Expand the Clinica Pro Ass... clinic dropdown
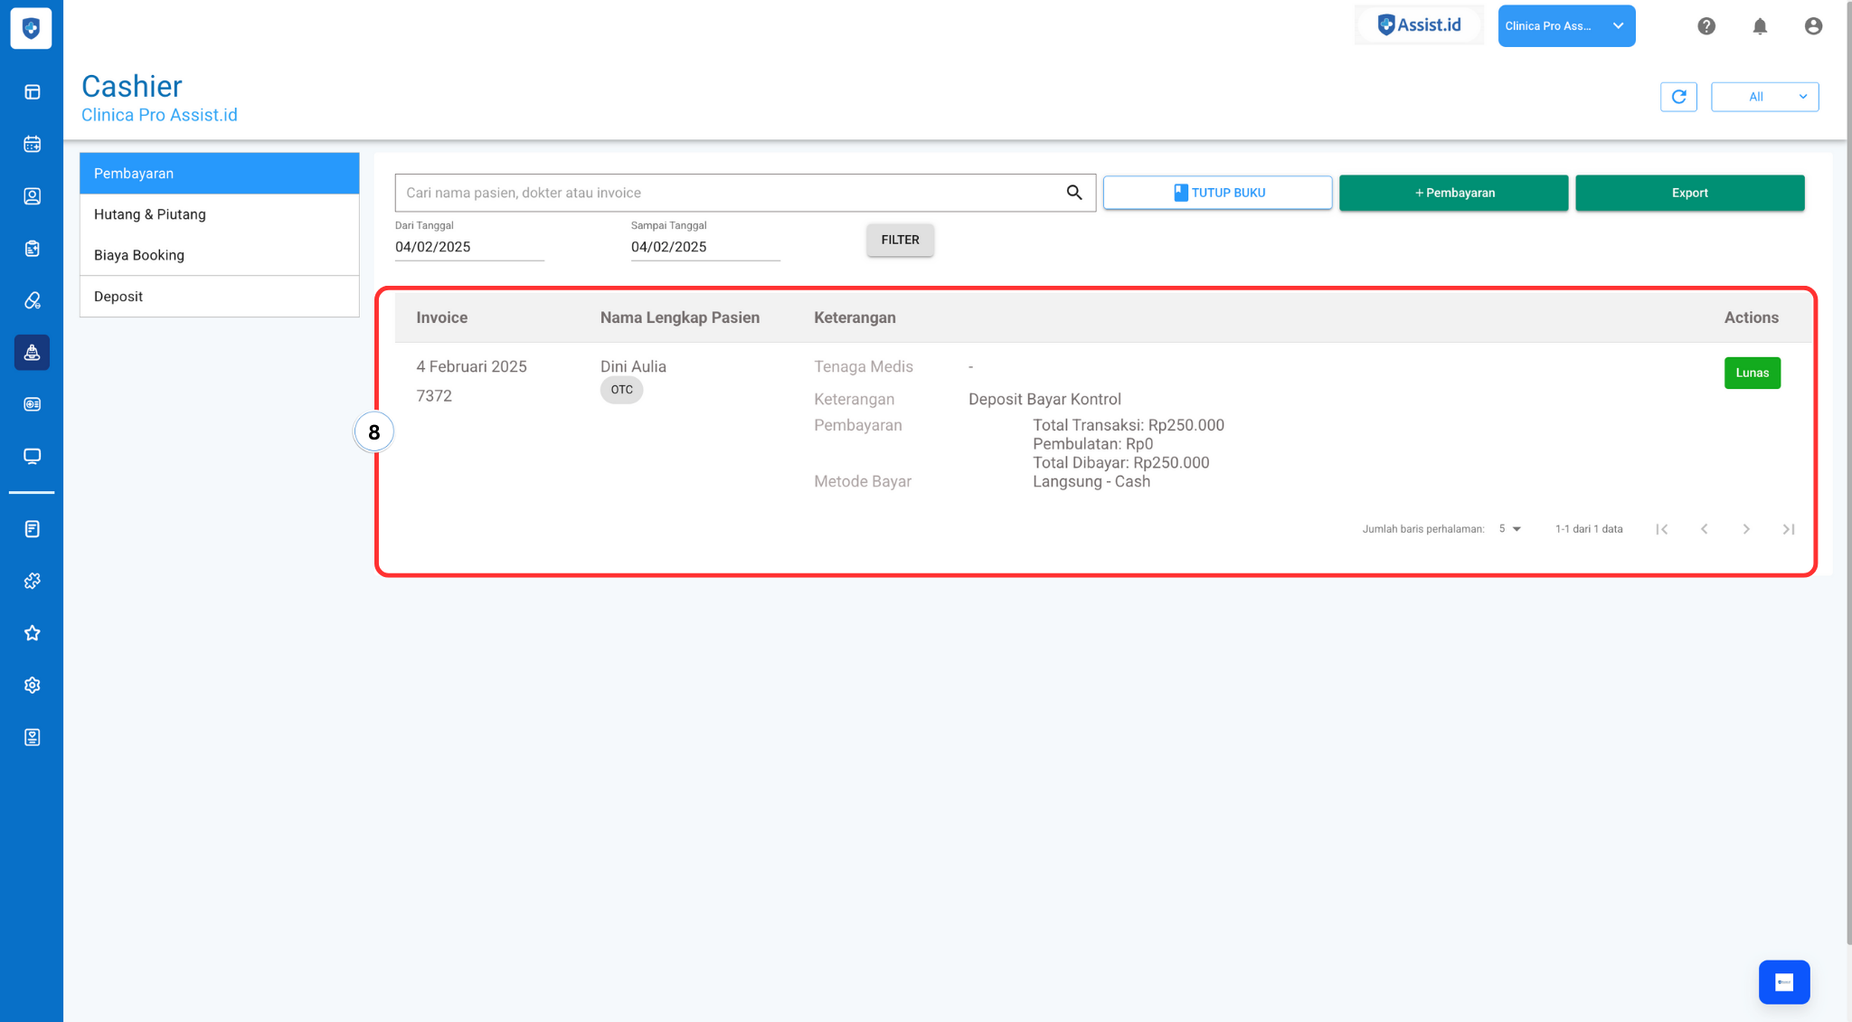1852x1022 pixels. pyautogui.click(x=1566, y=26)
